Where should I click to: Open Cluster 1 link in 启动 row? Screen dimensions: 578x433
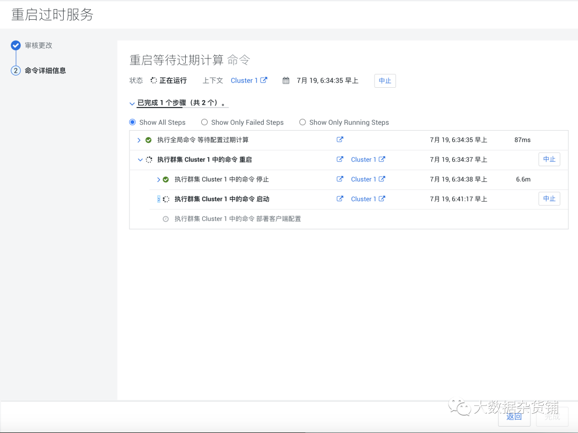point(363,199)
